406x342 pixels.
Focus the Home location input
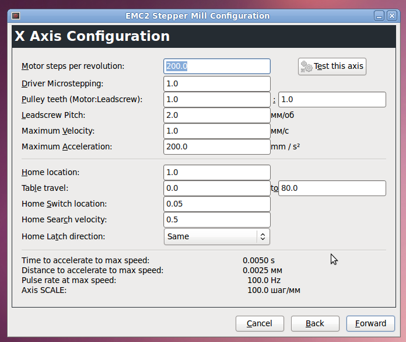pos(217,173)
